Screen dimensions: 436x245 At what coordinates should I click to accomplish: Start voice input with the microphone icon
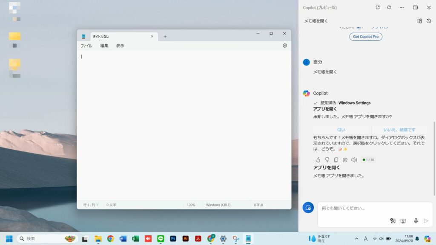(416, 221)
